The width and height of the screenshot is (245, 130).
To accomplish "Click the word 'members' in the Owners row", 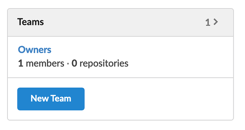I will click(x=45, y=63).
